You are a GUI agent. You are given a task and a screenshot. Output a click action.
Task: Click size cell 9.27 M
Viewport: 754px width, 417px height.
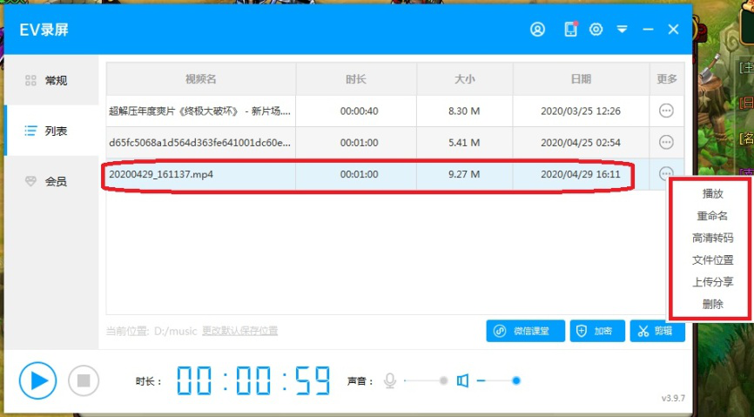465,174
